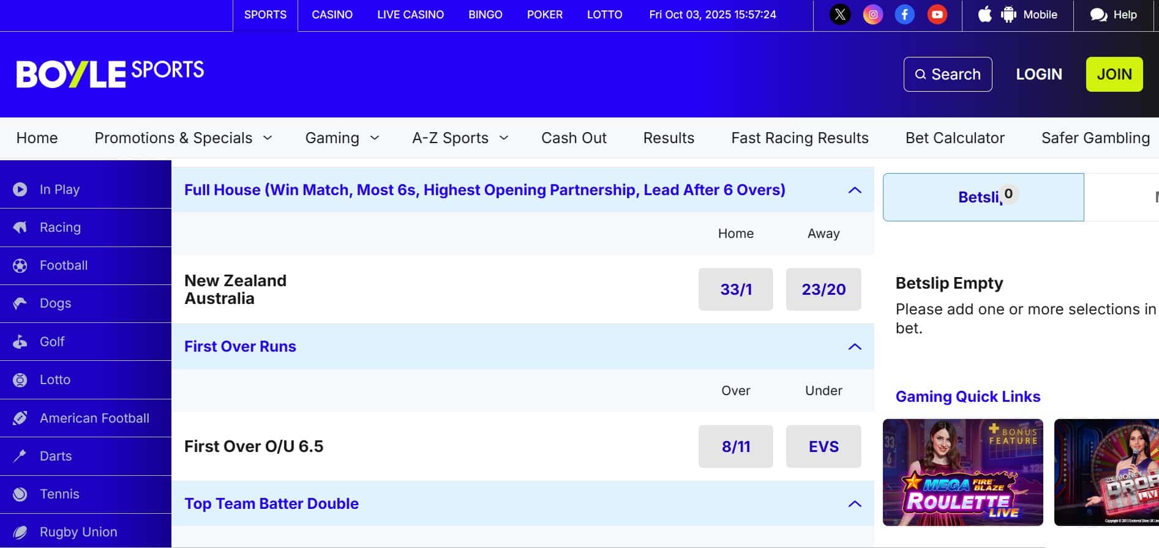Image resolution: width=1159 pixels, height=548 pixels.
Task: Collapse the Full House market section
Action: [x=855, y=190]
